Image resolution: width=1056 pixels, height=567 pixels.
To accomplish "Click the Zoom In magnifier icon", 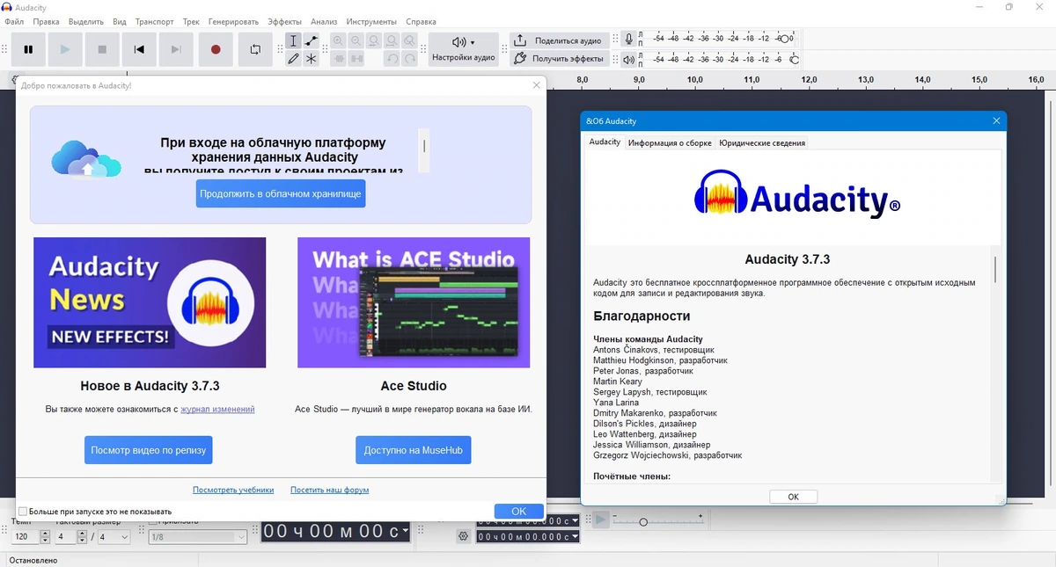I will (338, 41).
